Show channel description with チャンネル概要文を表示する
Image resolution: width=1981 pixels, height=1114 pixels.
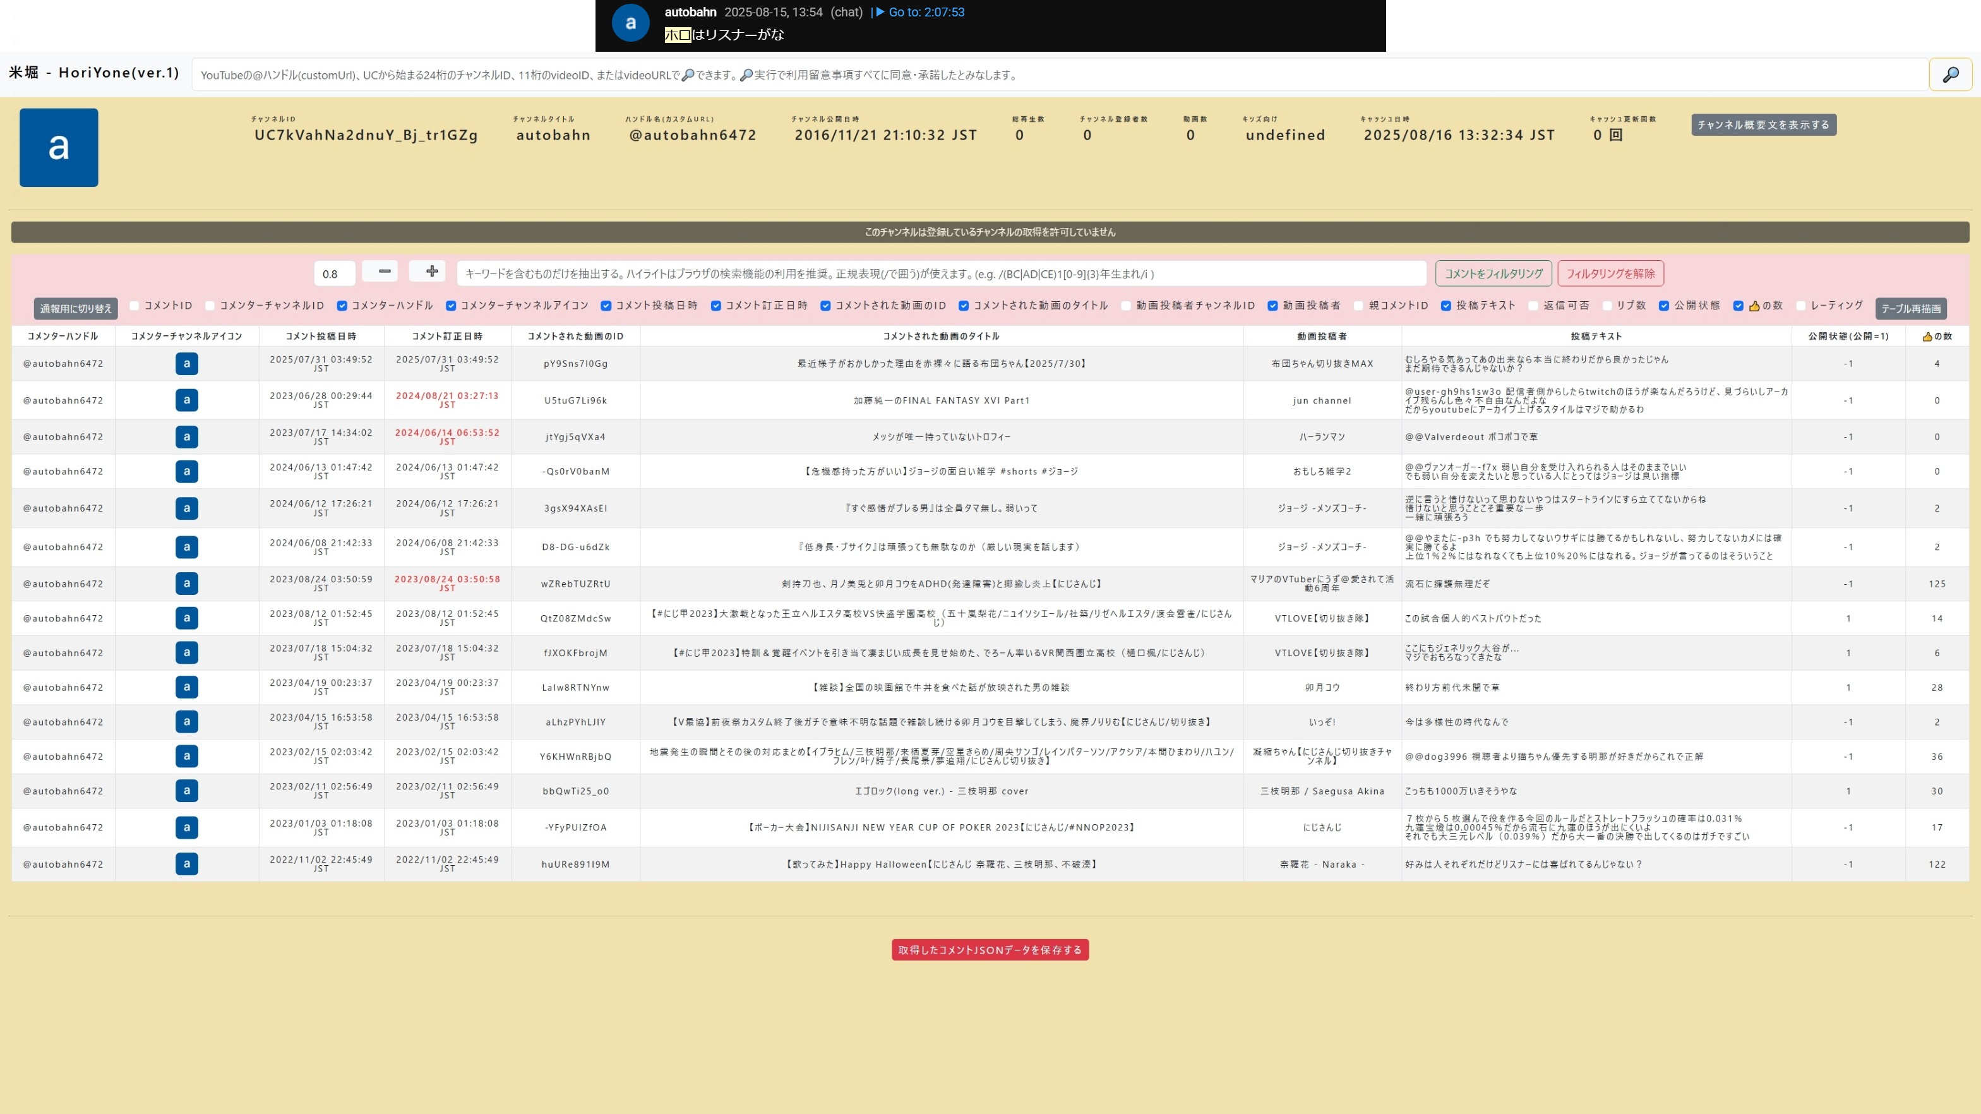[x=1763, y=124]
